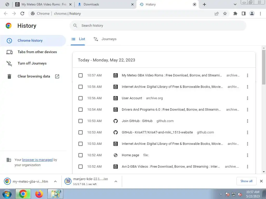This screenshot has width=266, height=199.
Task: Check the 10:56 AM Internet Archive entry
Action: tap(81, 87)
